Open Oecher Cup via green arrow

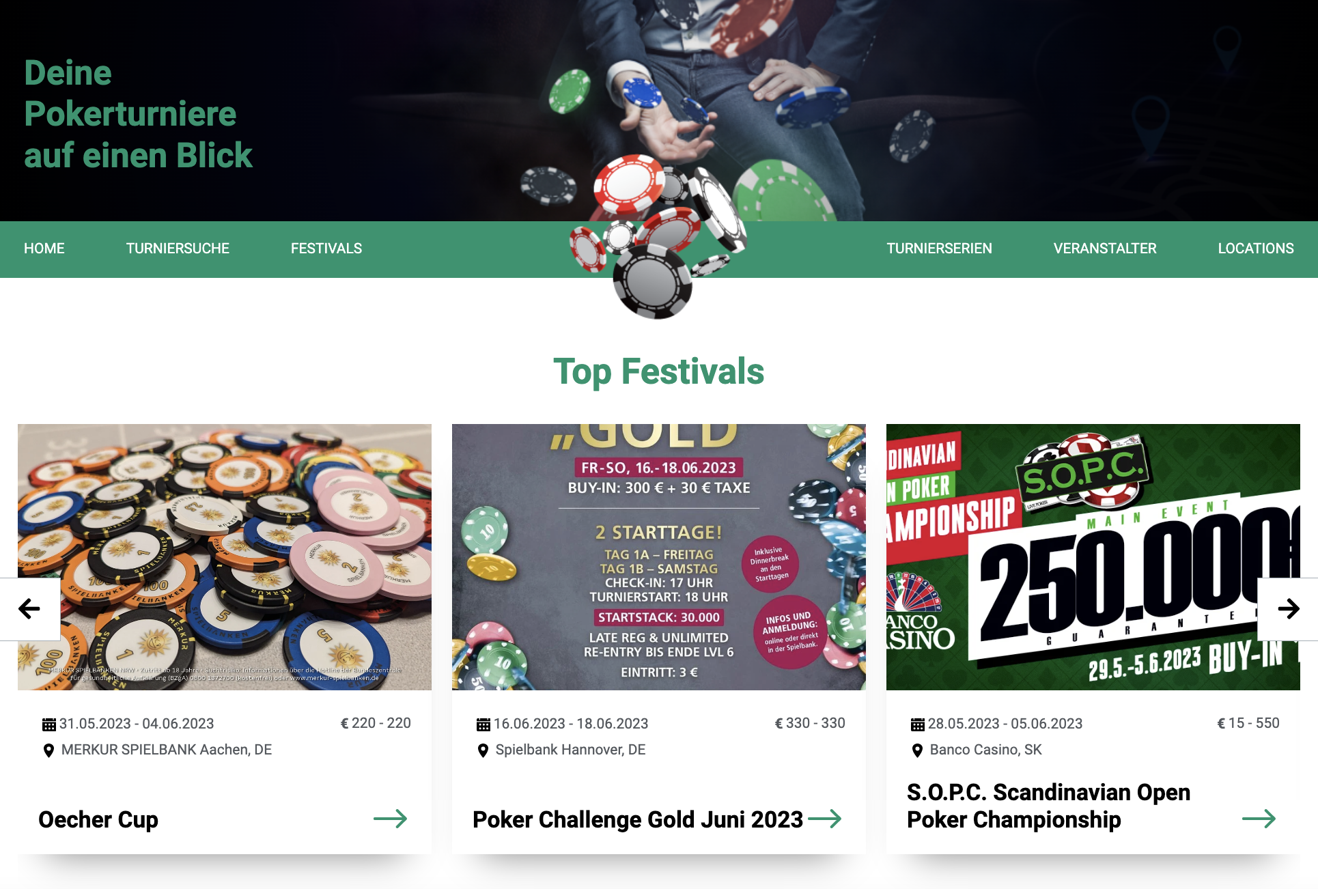click(x=390, y=819)
